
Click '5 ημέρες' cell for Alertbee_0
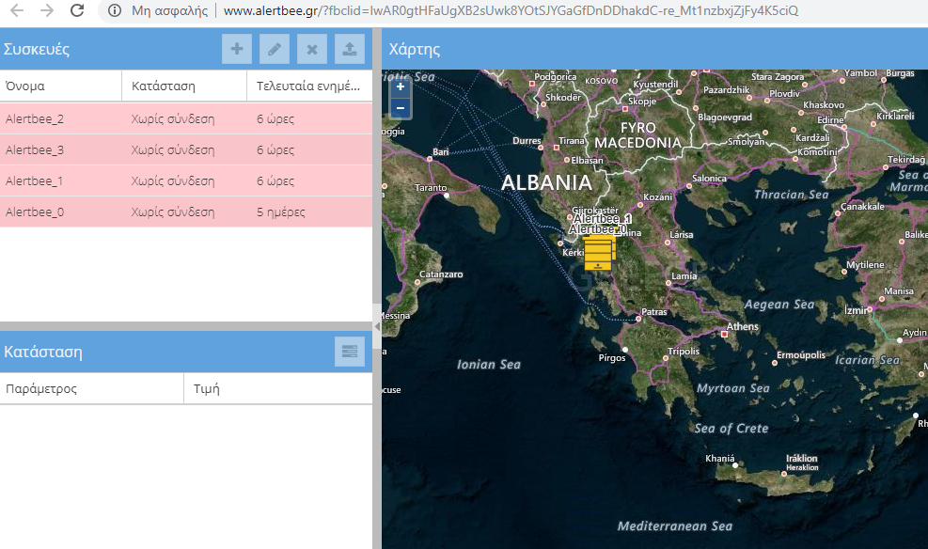280,212
